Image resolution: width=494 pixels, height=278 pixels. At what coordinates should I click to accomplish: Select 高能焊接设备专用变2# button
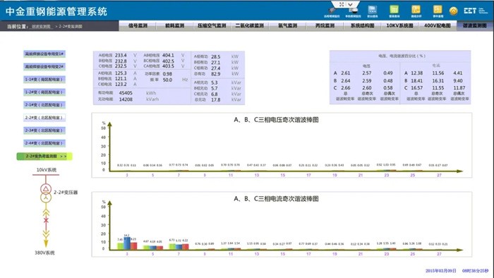[x=44, y=67]
